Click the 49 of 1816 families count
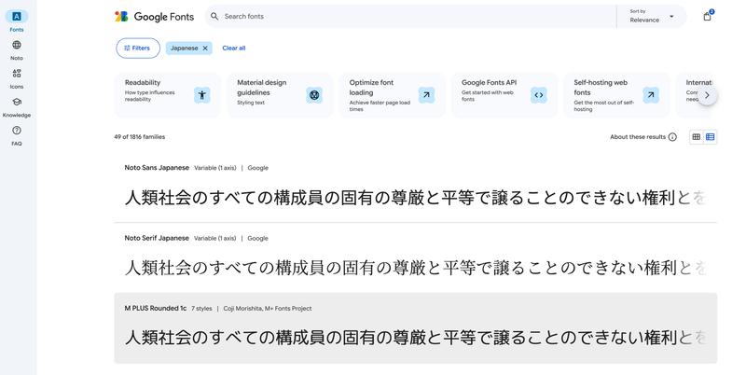This screenshot has height=375, width=746. point(139,137)
